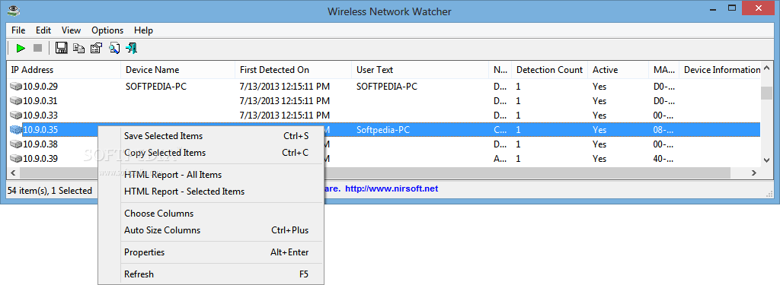The width and height of the screenshot is (780, 285).
Task: Stop scanning using the gray square icon
Action: click(37, 48)
